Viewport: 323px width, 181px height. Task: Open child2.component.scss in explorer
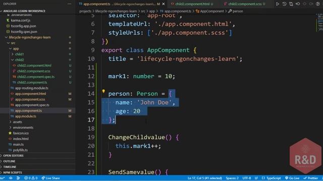34,71
